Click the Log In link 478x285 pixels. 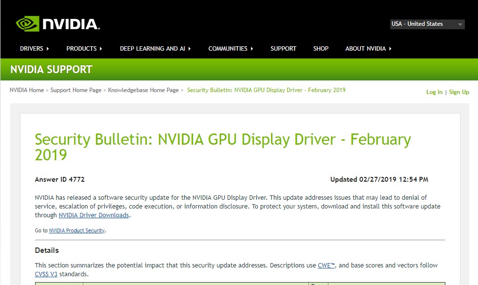[x=434, y=92]
